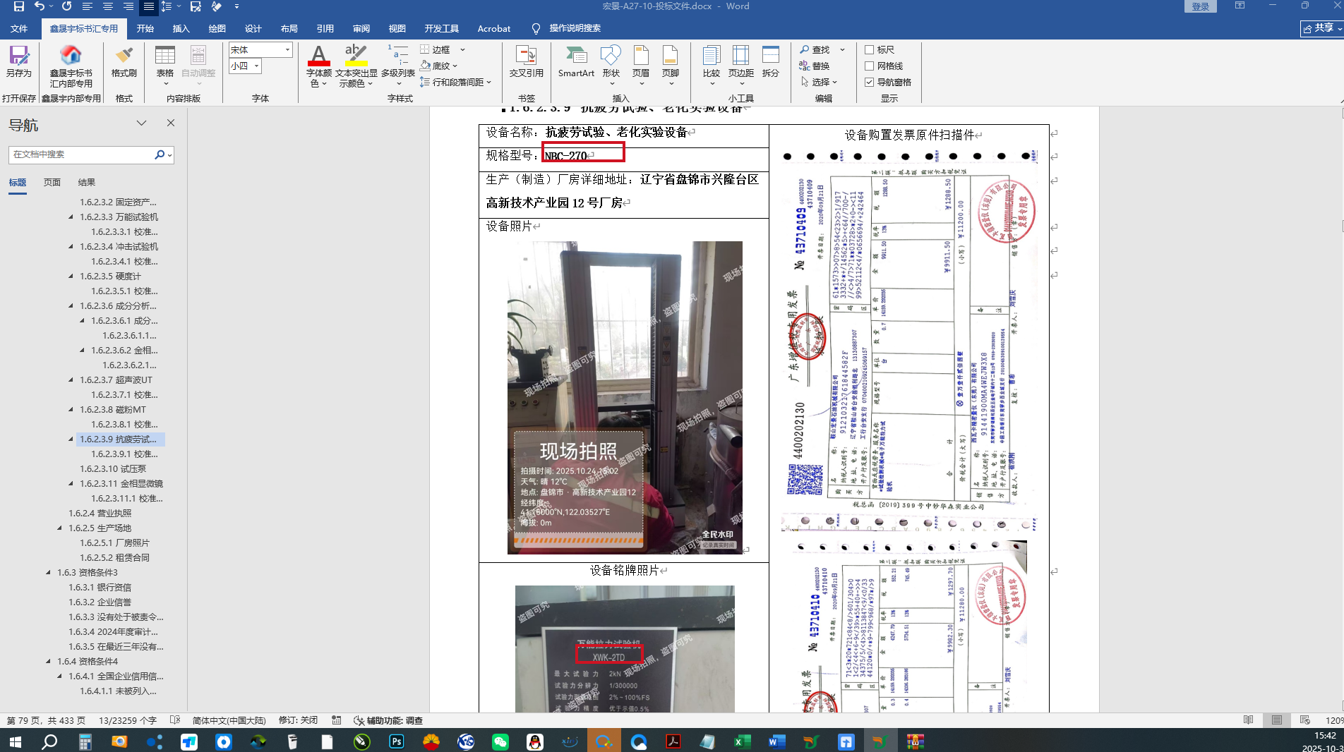The height and width of the screenshot is (752, 1344).
Task: Open the 表格 table tool
Action: click(165, 65)
